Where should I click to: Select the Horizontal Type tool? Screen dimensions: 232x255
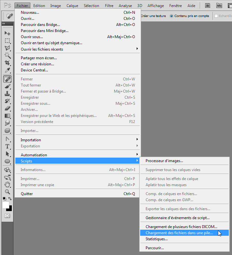click(x=7, y=146)
